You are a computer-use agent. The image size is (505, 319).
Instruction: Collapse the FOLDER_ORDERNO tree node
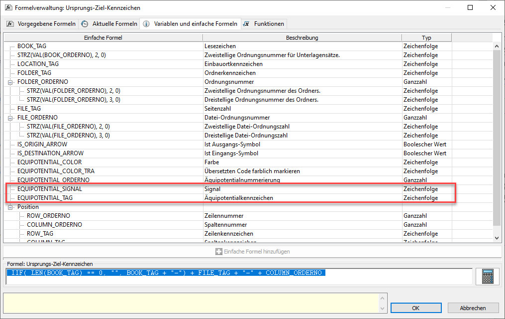pyautogui.click(x=10, y=82)
